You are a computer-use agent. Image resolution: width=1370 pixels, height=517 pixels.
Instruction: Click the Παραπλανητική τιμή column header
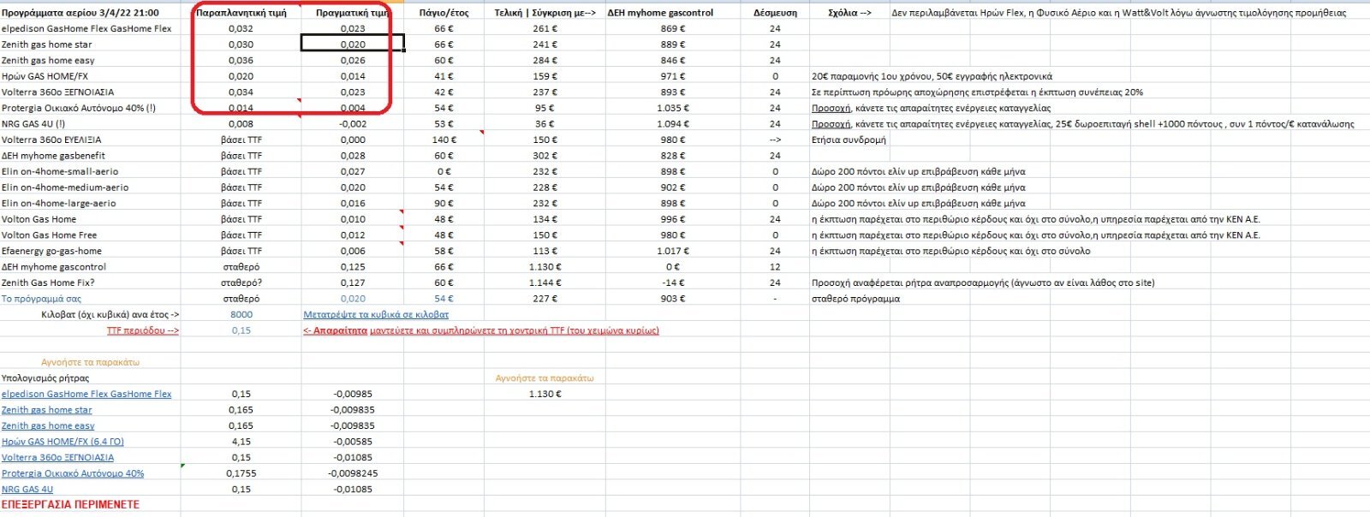click(x=241, y=13)
